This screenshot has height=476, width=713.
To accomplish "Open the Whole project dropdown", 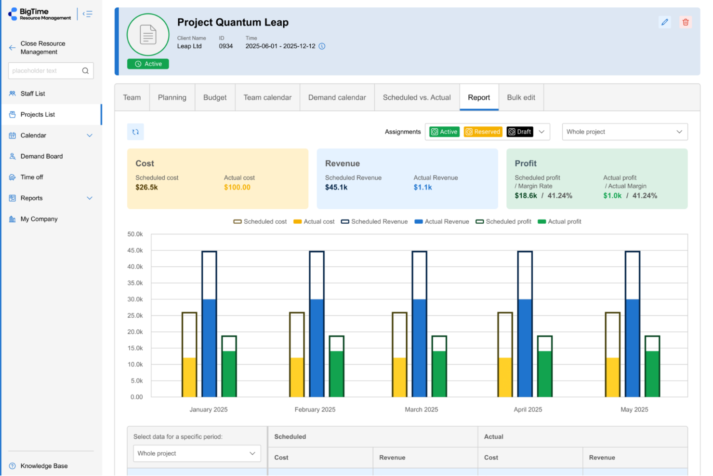I will (x=624, y=131).
